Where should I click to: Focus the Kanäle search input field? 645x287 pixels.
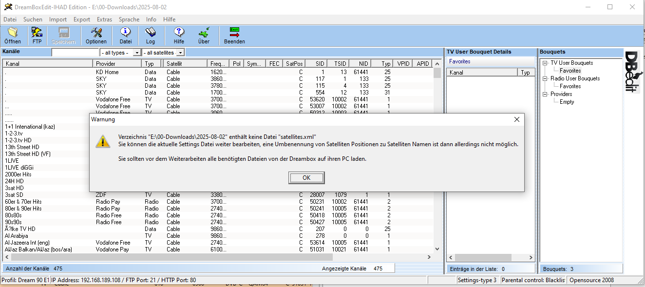click(x=75, y=53)
